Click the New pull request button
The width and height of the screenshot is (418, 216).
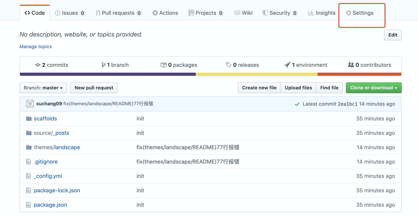point(94,88)
